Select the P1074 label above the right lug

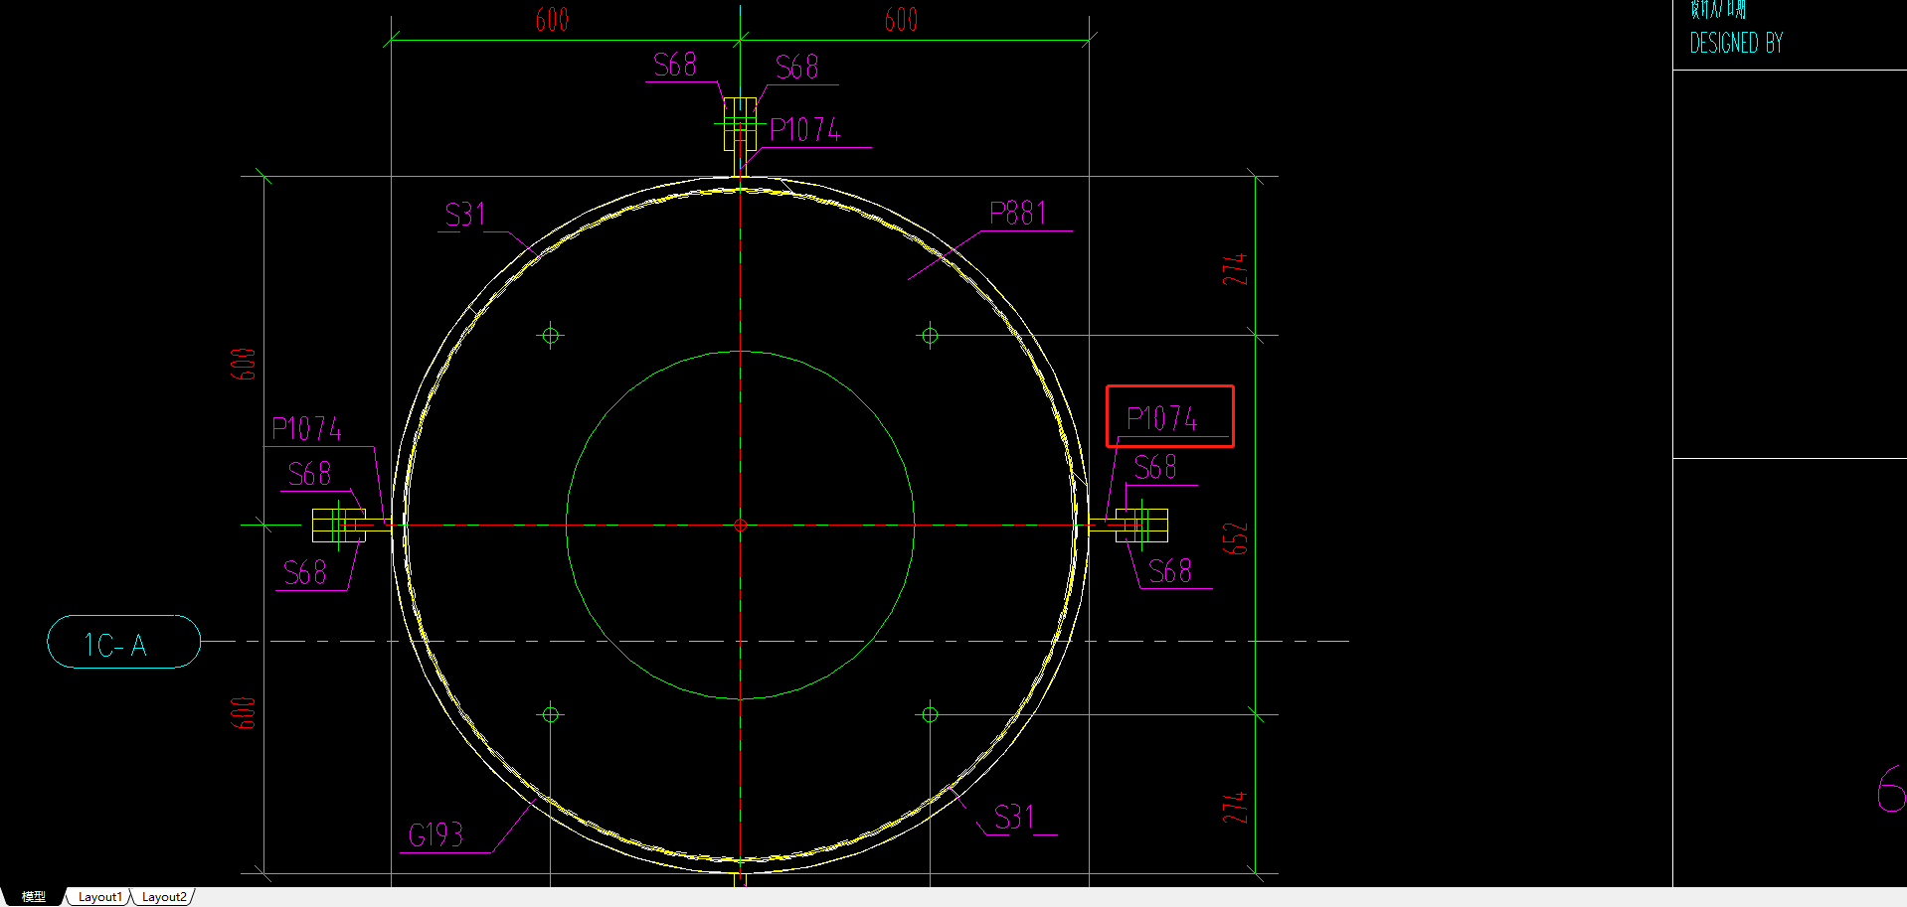(x=1162, y=418)
